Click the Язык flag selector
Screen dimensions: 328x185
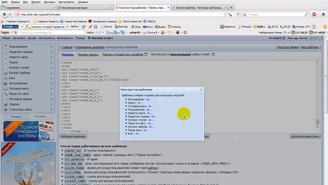coord(296,38)
